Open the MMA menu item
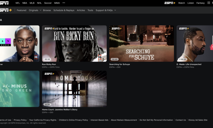This screenshot has height=128, width=213. coord(57,3)
